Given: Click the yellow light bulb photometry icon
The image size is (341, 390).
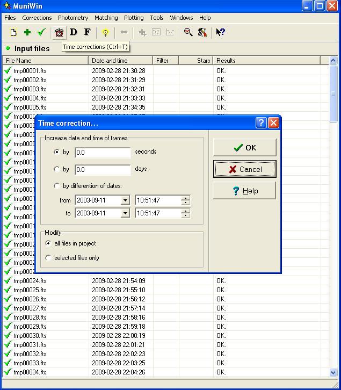Looking at the screenshot, I should tap(105, 33).
